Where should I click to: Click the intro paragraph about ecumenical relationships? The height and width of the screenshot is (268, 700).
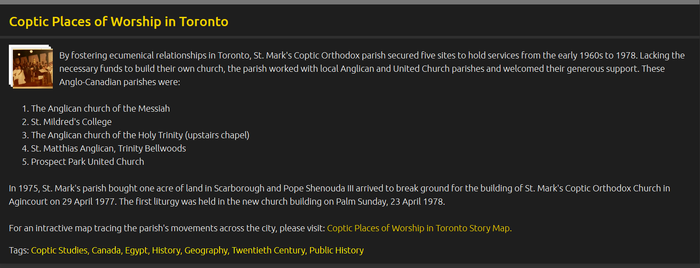[x=372, y=62]
